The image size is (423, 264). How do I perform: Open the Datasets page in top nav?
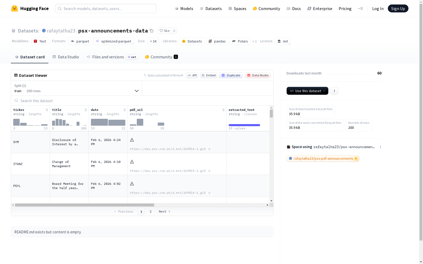[x=211, y=8]
